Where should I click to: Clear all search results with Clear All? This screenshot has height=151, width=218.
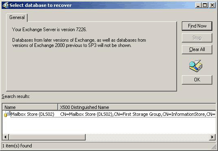click(197, 49)
